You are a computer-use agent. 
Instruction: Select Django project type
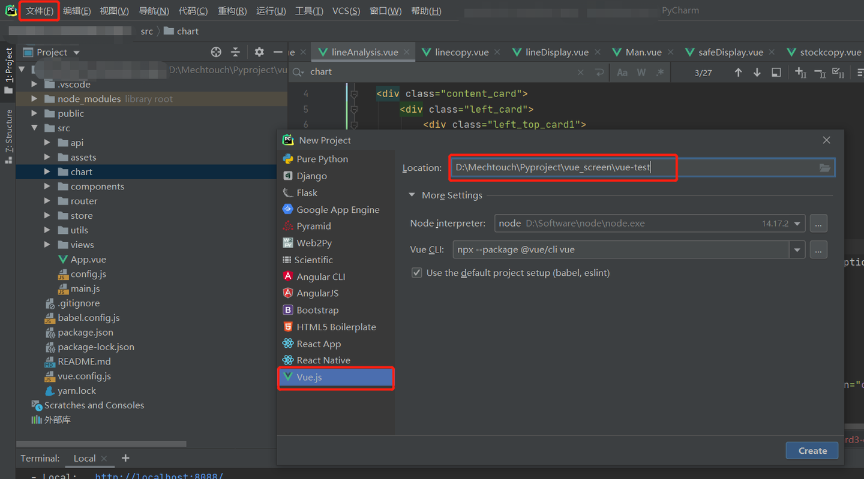tap(311, 176)
